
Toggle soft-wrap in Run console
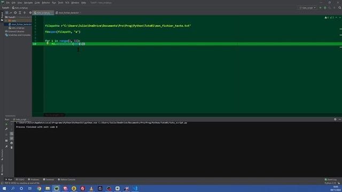point(12,134)
